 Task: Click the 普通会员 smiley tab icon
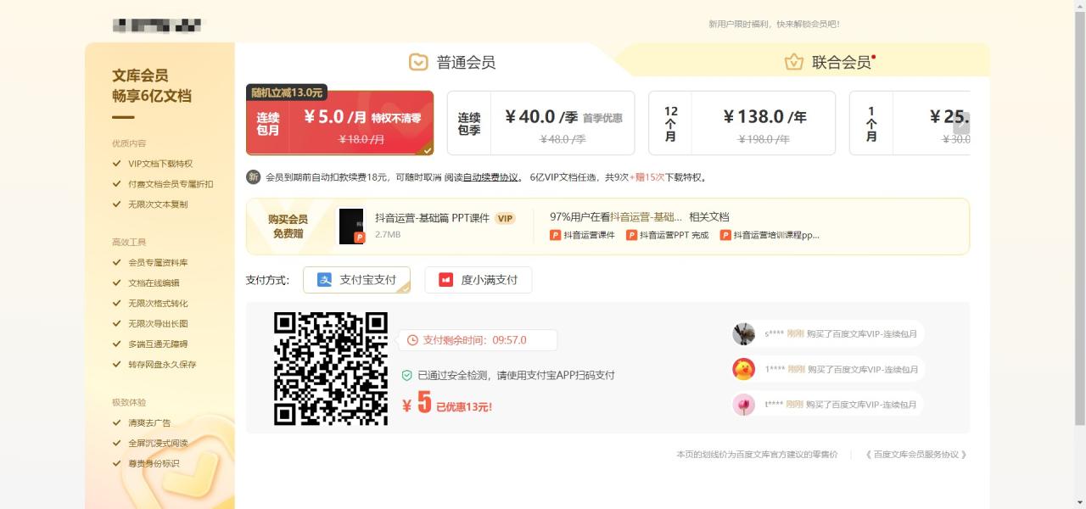[x=418, y=62]
